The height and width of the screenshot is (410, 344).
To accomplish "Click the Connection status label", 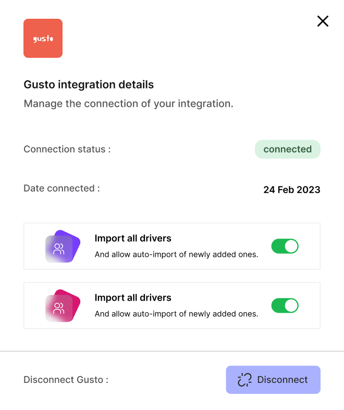I will [67, 150].
